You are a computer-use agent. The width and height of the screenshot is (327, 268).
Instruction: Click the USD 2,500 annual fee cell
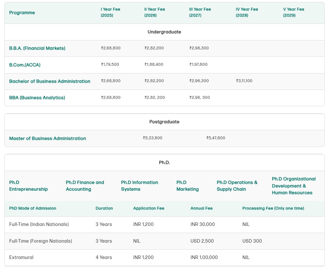coord(202,241)
